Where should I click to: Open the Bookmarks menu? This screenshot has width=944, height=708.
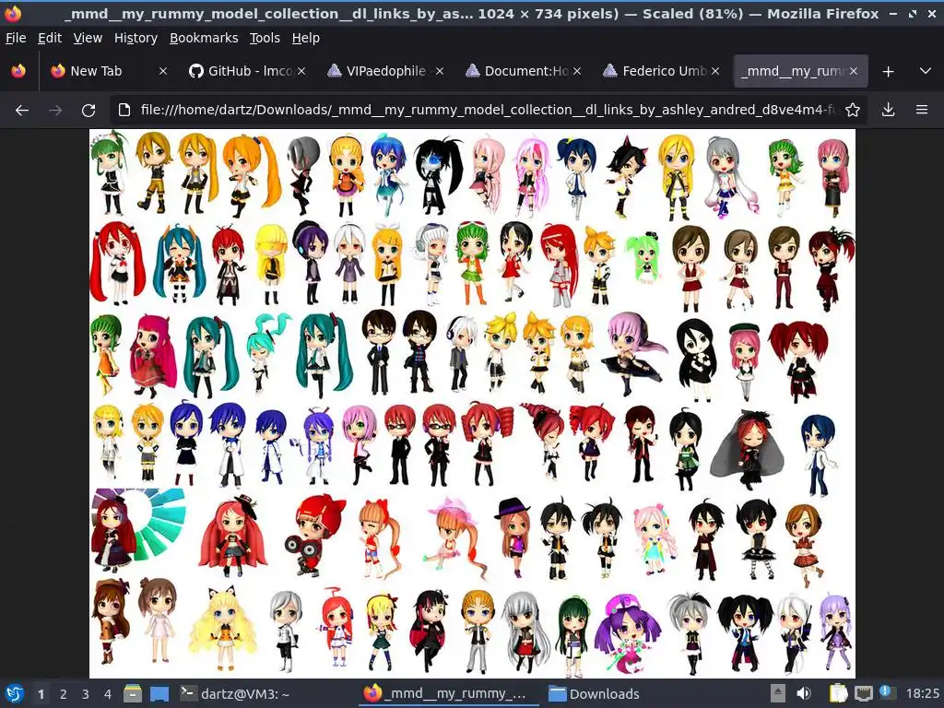204,38
